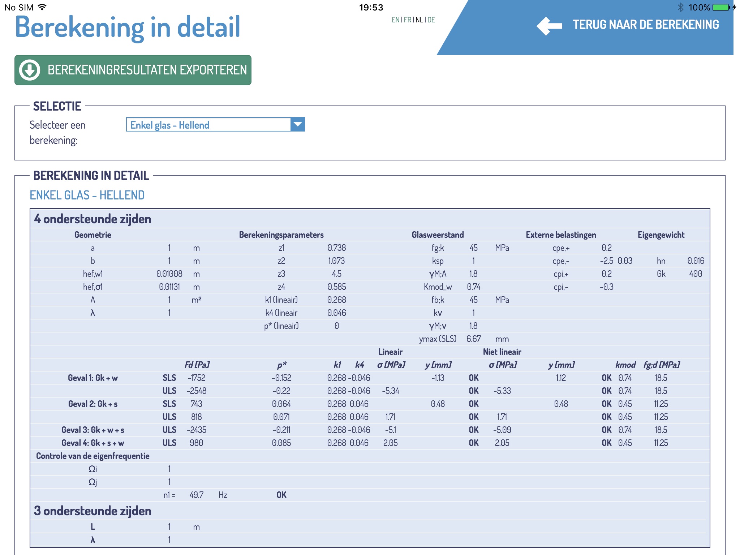This screenshot has height=555, width=740.
Task: Select the Fd value -2548
Action: (x=197, y=391)
